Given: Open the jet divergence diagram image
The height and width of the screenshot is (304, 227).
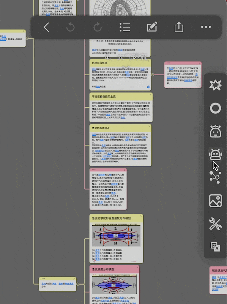Looking at the screenshot, I should click(116, 235).
